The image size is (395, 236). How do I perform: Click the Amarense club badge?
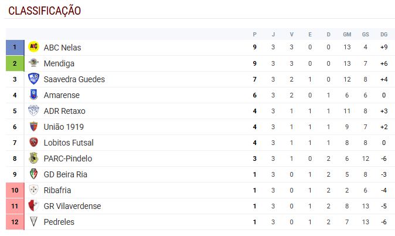(x=33, y=95)
